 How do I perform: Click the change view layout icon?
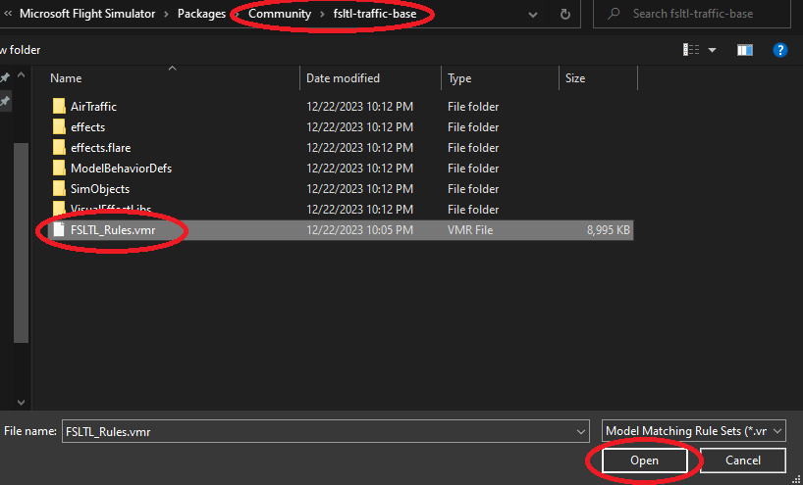point(692,50)
